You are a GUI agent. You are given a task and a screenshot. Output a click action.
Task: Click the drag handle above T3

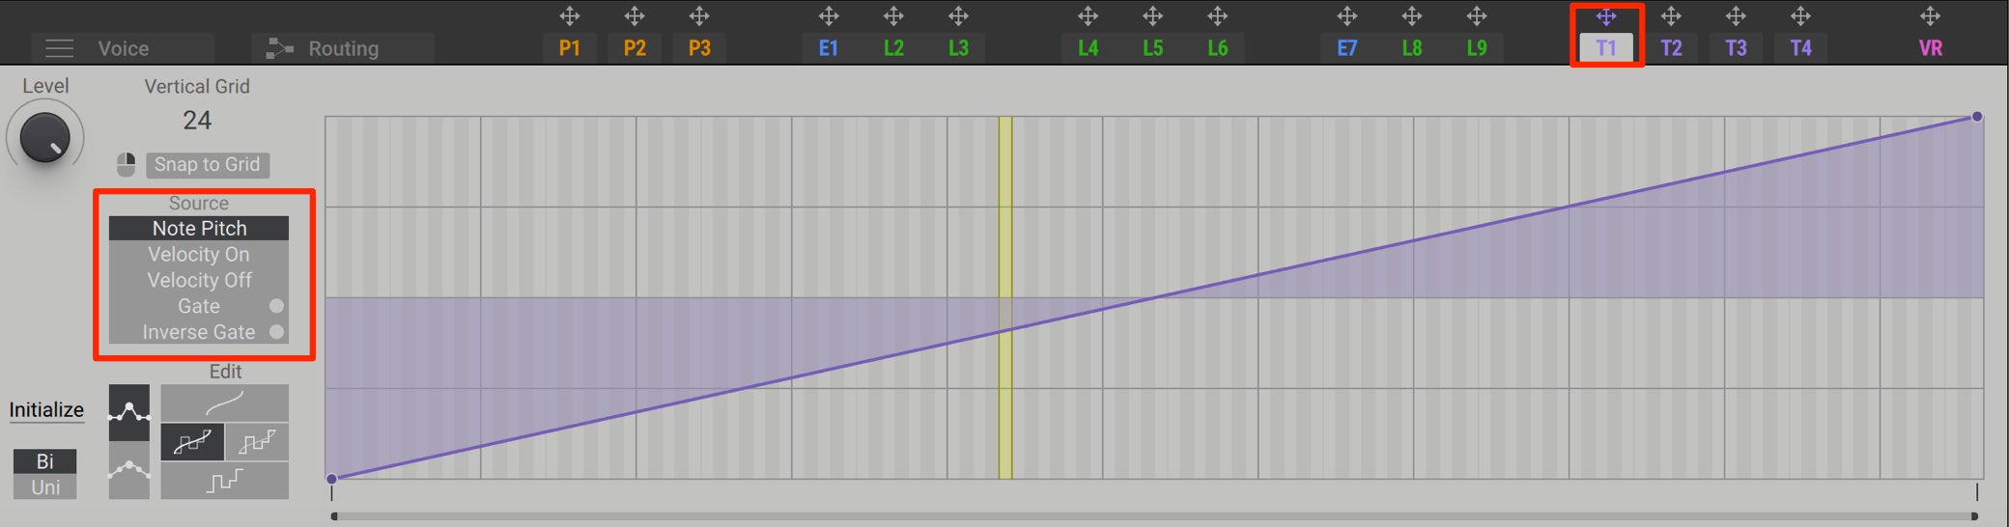(x=1736, y=15)
